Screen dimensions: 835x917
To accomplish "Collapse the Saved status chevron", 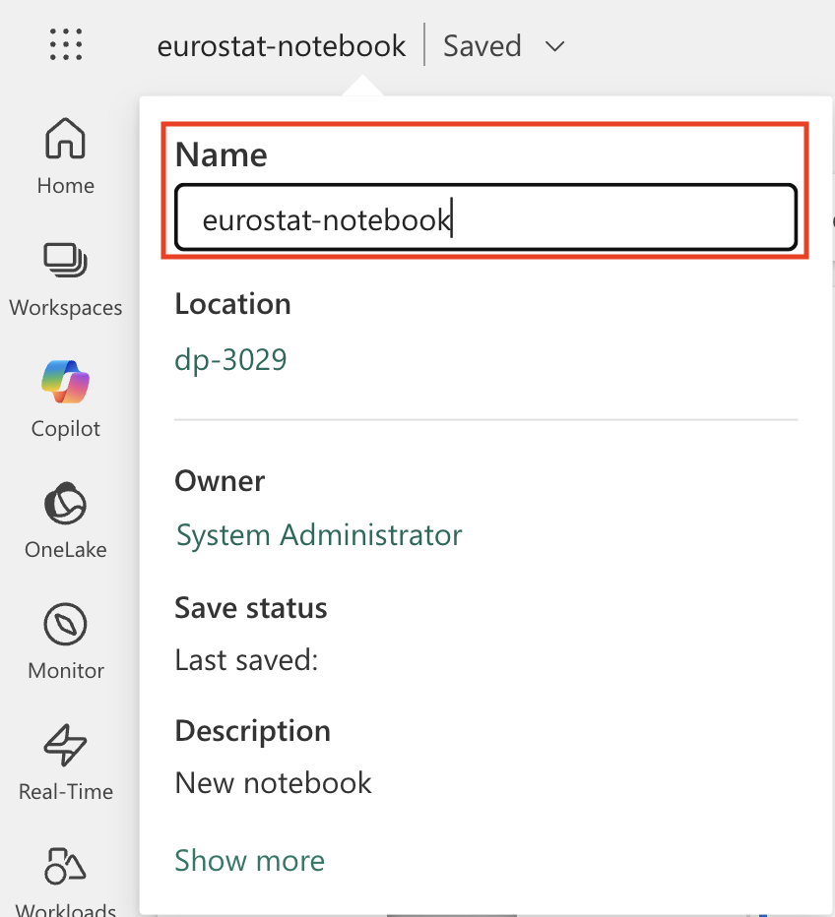I will click(554, 46).
